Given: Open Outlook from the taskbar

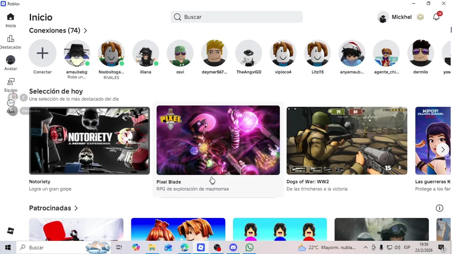Looking at the screenshot, I should coord(168,248).
